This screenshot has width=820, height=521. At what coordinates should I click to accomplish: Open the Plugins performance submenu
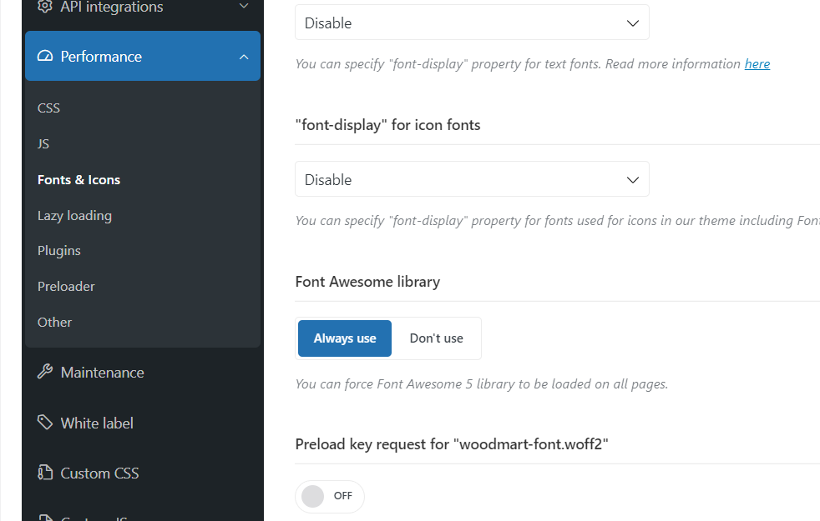tap(59, 251)
